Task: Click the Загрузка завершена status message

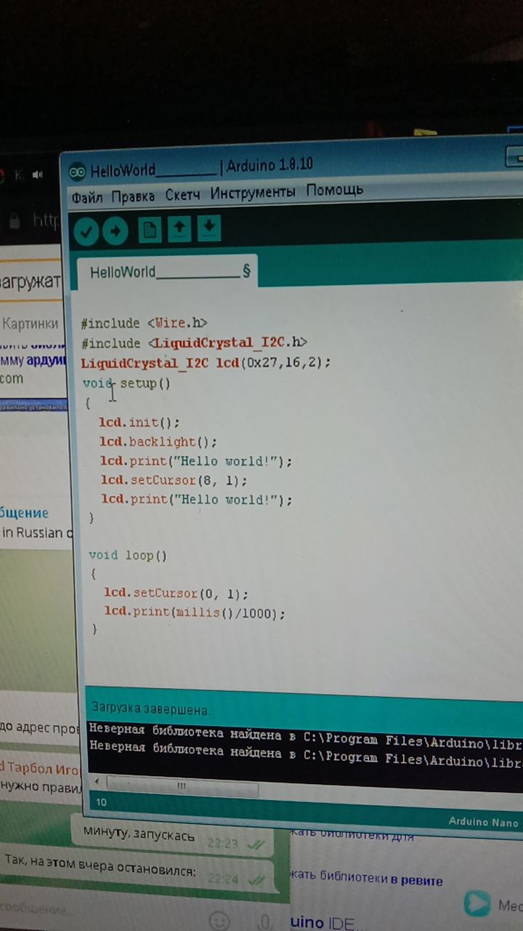Action: [151, 708]
